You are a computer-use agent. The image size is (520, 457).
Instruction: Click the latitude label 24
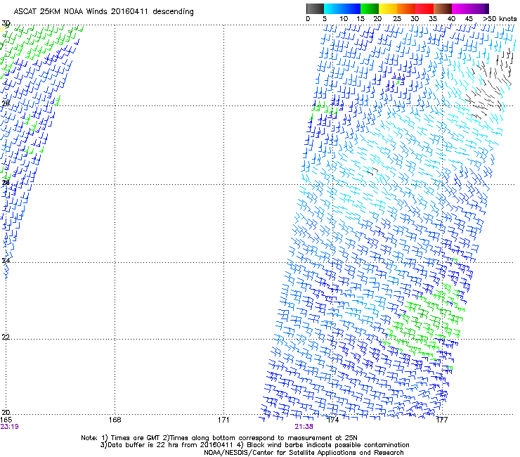[6, 261]
